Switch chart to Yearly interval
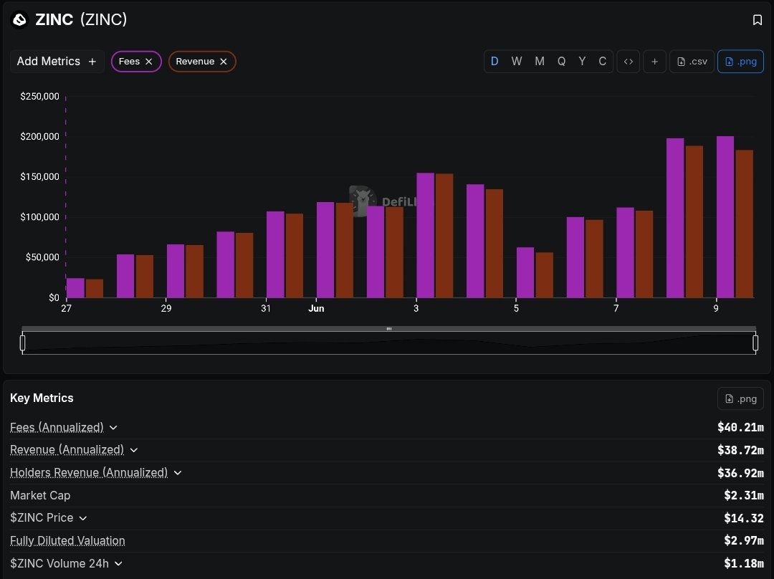 pyautogui.click(x=582, y=61)
